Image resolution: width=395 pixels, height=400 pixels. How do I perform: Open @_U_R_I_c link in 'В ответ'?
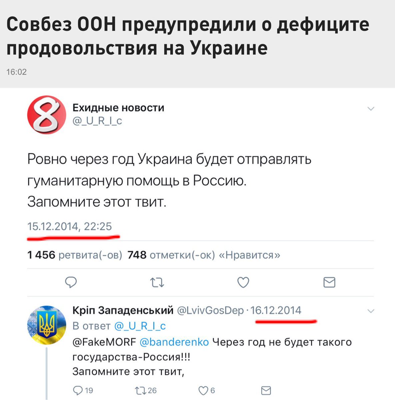point(140,326)
